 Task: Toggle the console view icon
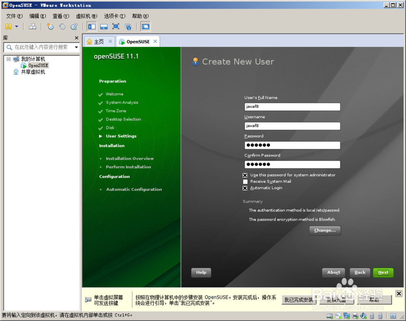pos(145,26)
